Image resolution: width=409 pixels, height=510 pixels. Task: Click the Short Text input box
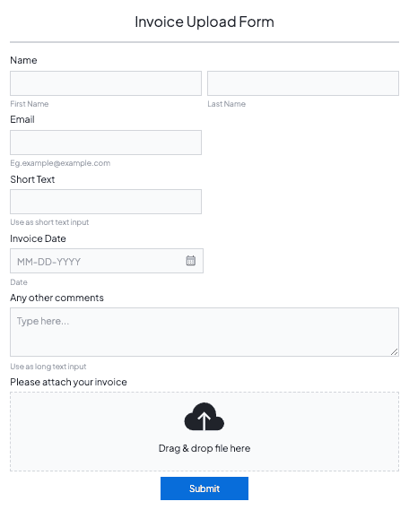click(106, 202)
